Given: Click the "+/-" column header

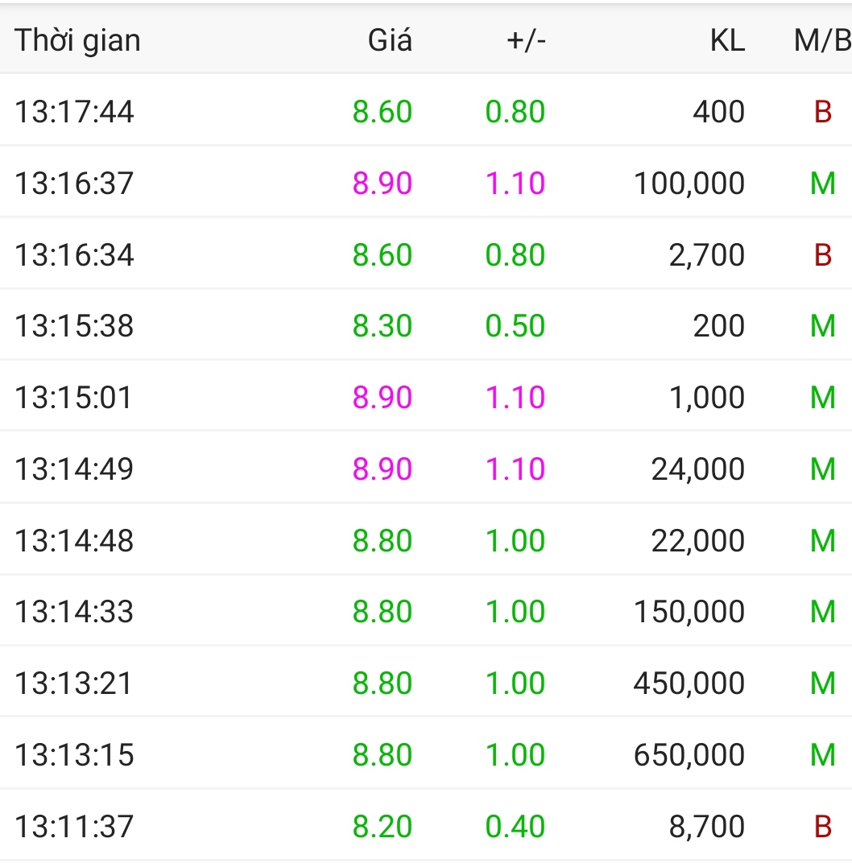Looking at the screenshot, I should tap(526, 40).
